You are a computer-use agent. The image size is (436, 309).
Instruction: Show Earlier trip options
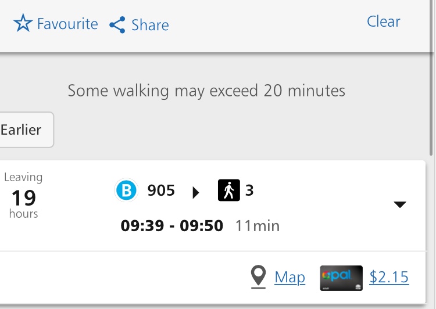pyautogui.click(x=22, y=130)
